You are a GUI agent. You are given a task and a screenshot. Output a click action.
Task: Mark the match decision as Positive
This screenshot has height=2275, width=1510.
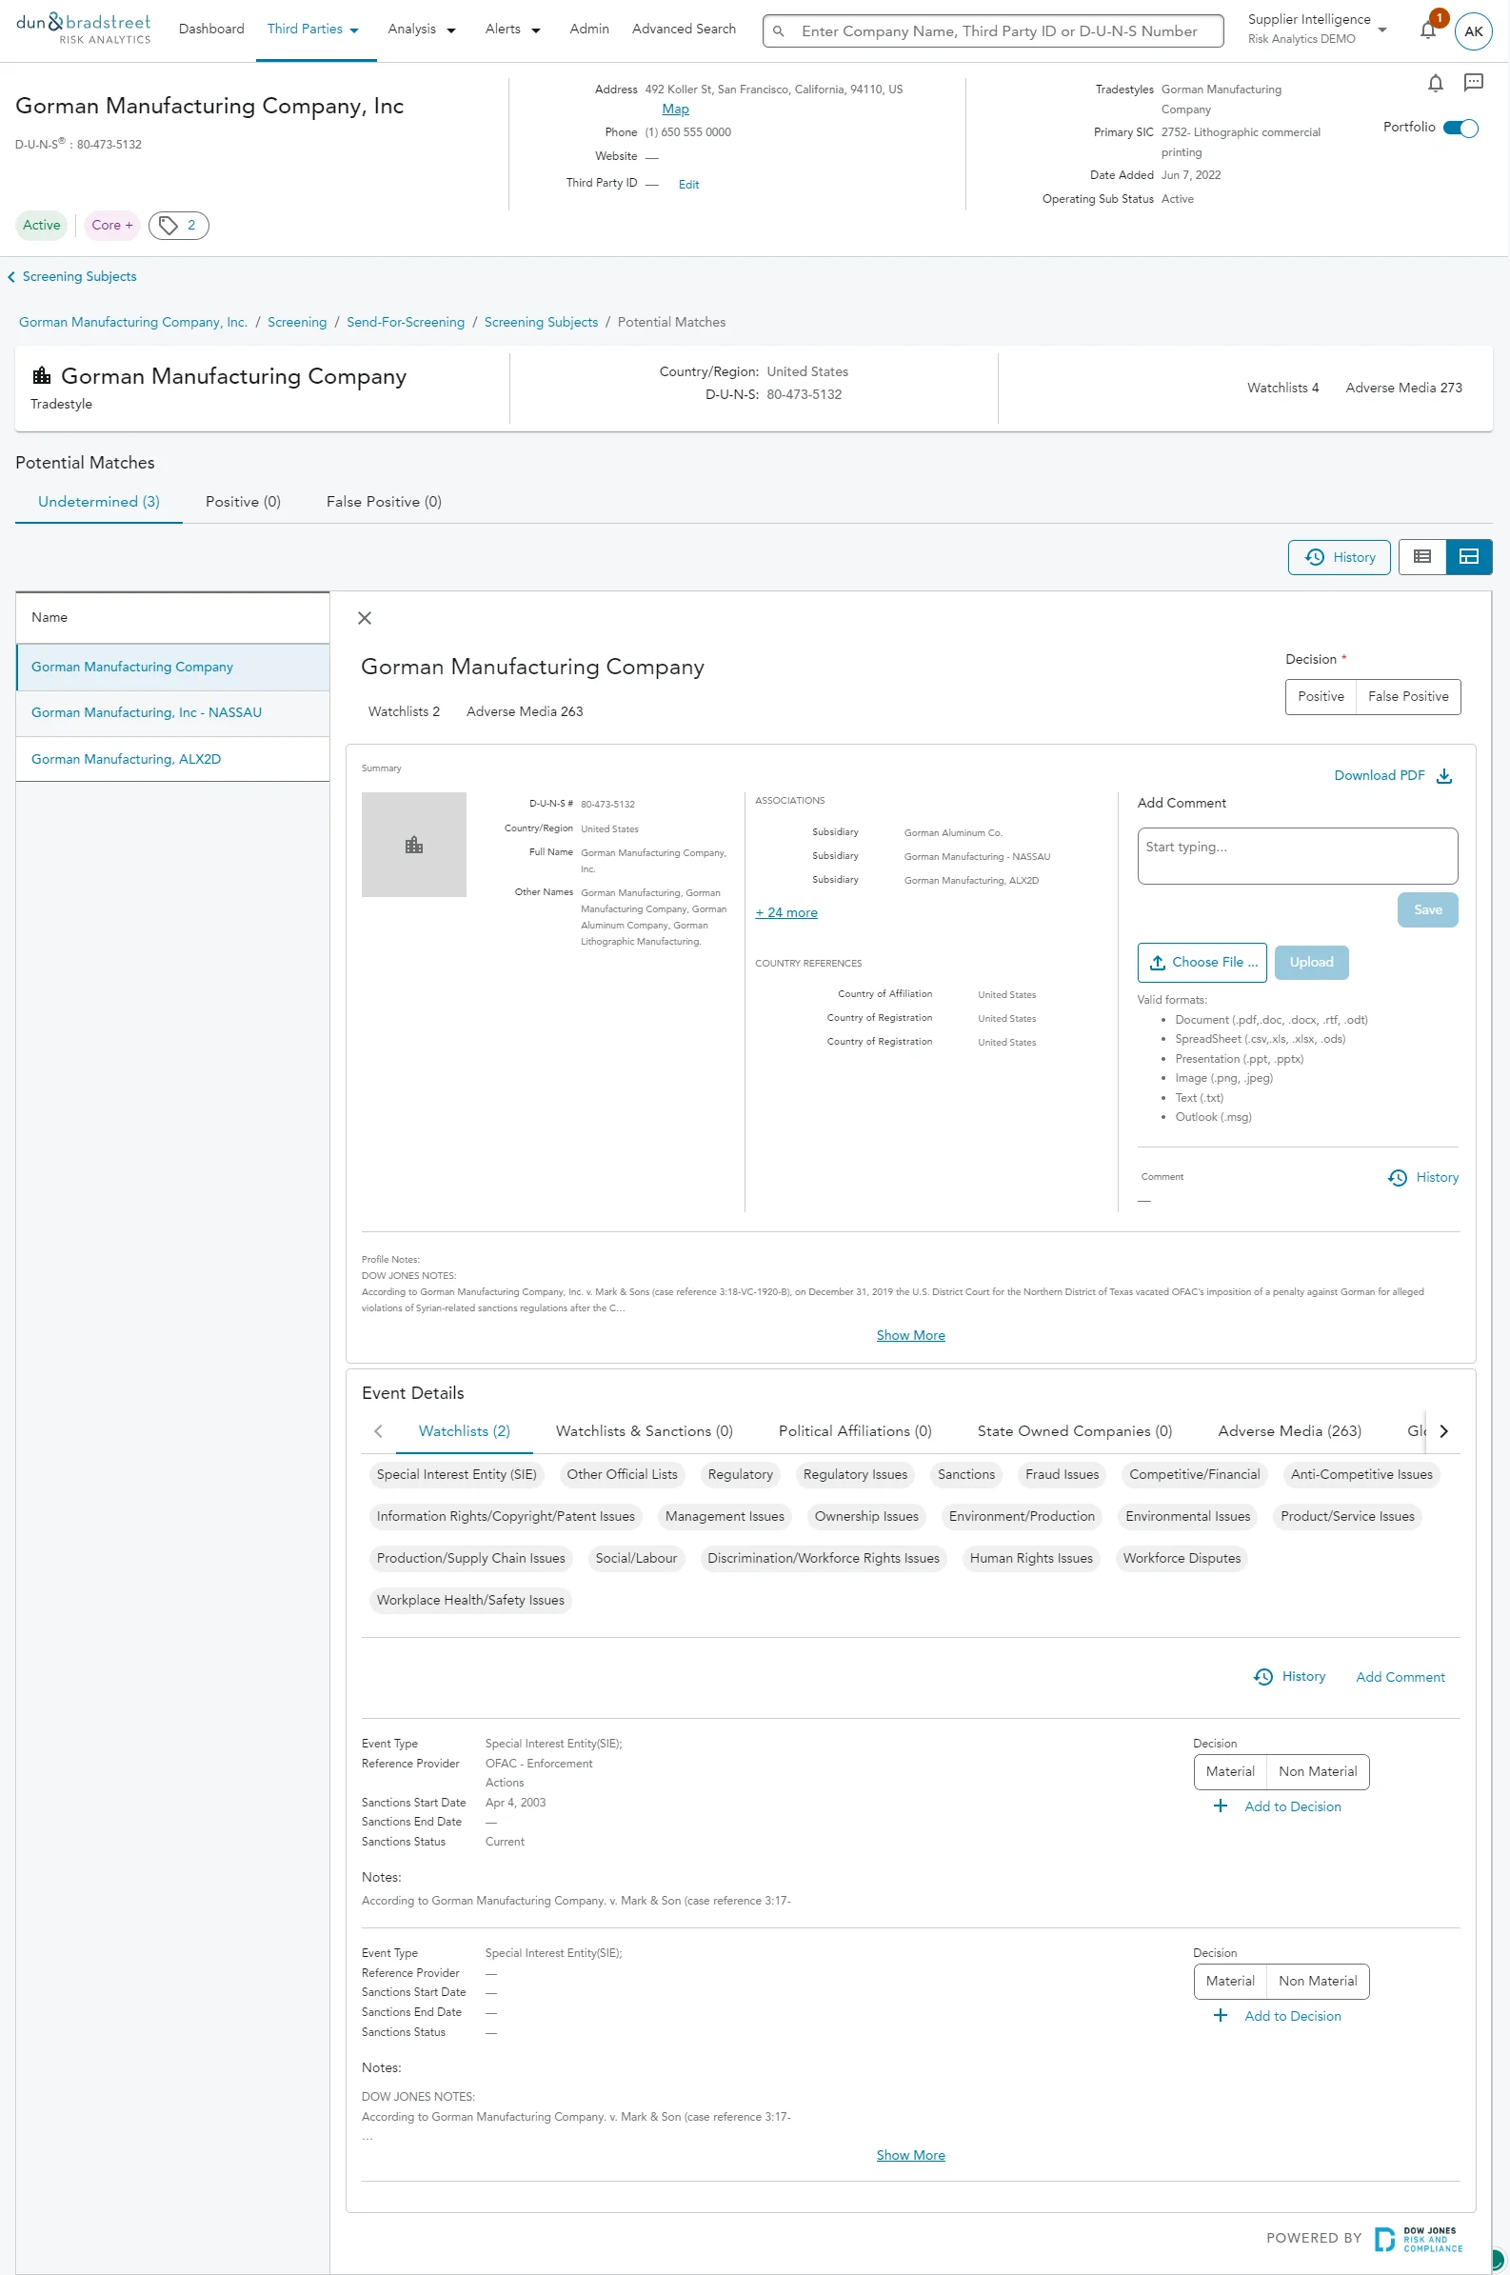1321,696
